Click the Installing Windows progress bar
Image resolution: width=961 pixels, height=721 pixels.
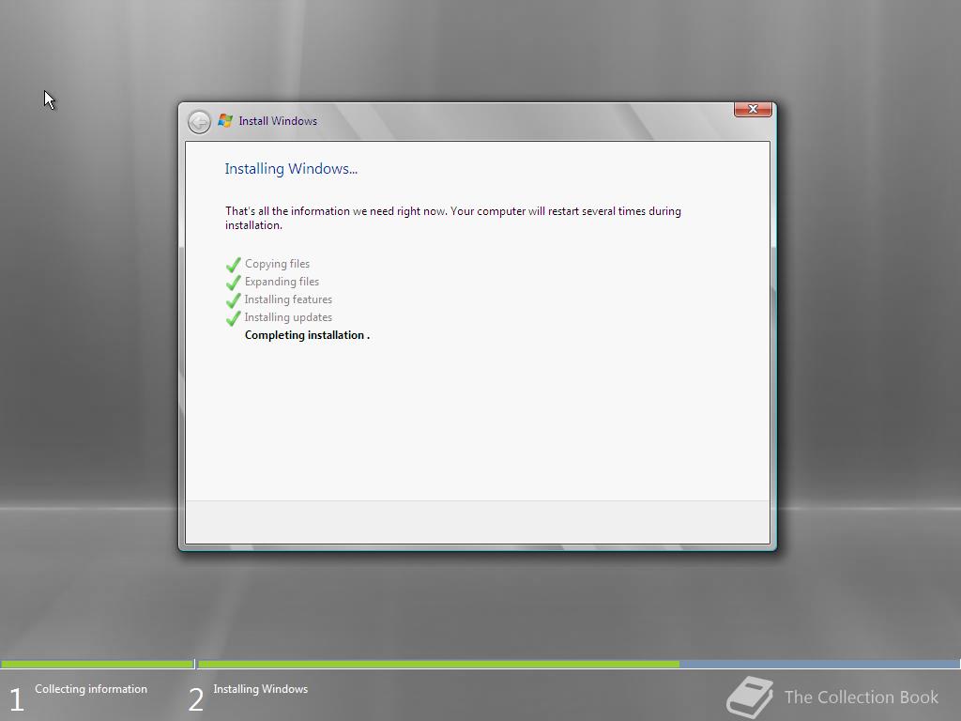point(578,664)
